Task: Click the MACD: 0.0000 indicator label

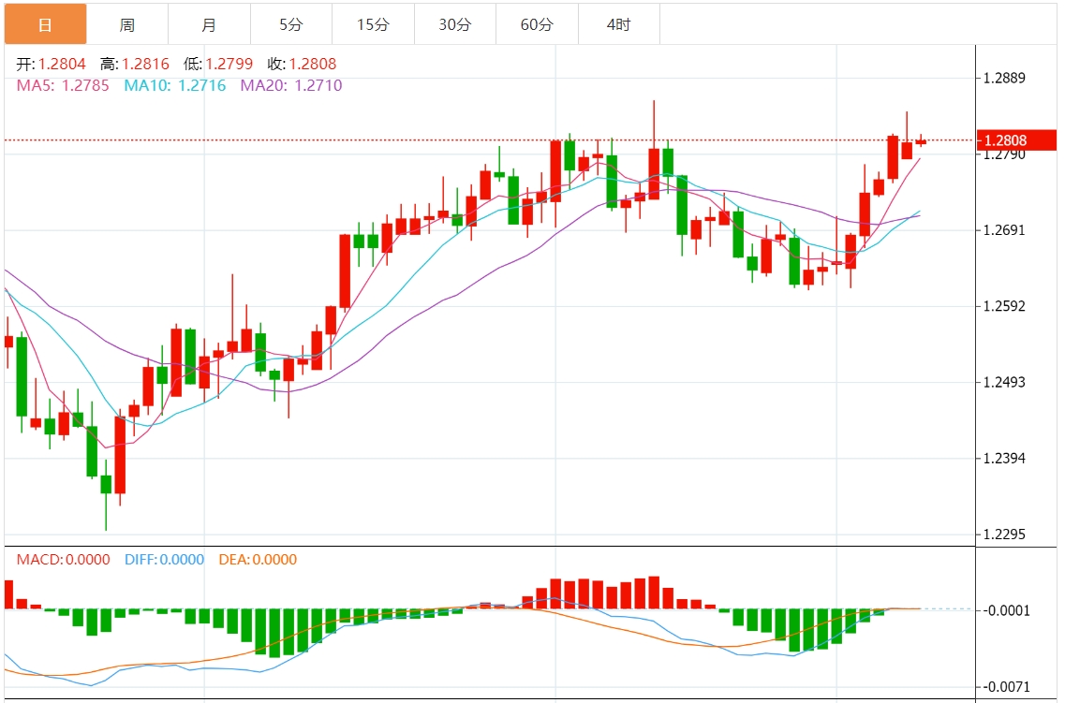Action: [63, 560]
